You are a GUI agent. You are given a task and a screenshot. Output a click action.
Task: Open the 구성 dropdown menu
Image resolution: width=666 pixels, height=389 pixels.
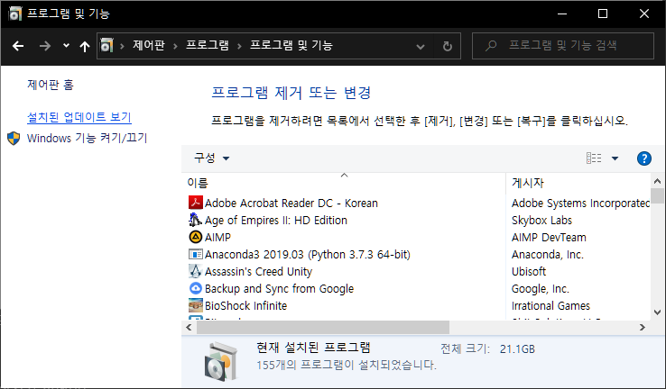[211, 158]
